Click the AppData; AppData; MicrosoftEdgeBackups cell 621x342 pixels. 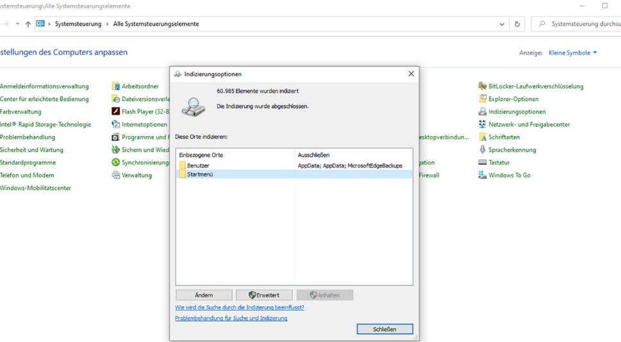(x=350, y=166)
